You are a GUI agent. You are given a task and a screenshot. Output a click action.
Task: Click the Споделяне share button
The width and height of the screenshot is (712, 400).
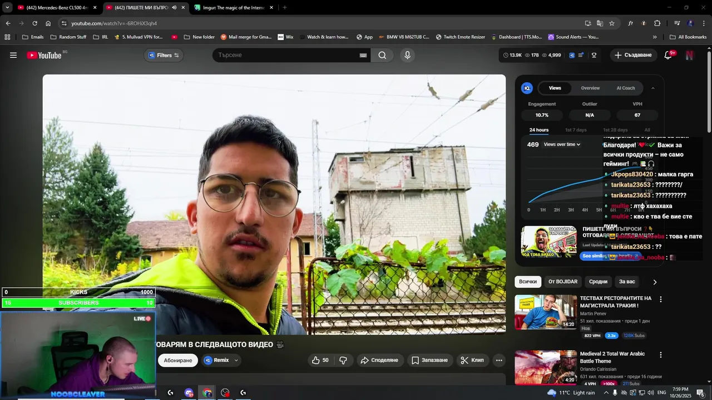379,360
